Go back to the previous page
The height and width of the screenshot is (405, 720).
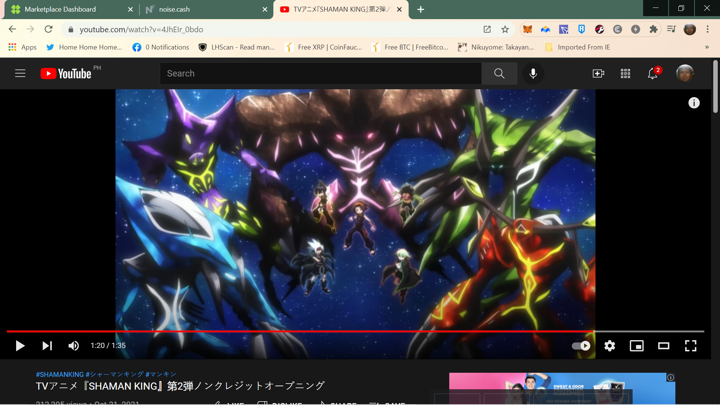pos(12,29)
